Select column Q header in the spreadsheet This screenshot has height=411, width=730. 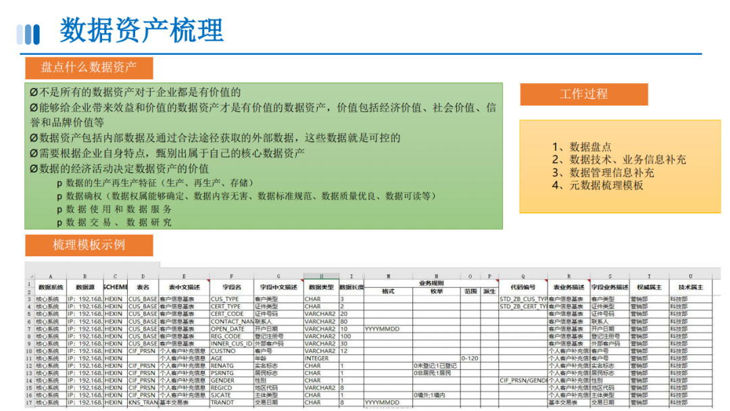pyautogui.click(x=522, y=276)
